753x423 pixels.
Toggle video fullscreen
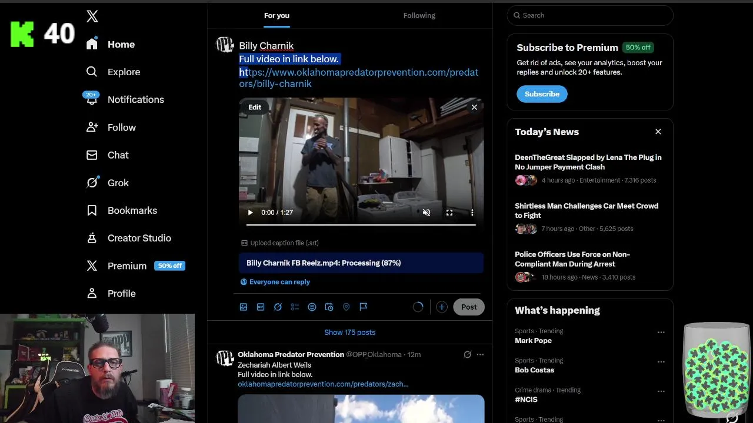(x=449, y=213)
